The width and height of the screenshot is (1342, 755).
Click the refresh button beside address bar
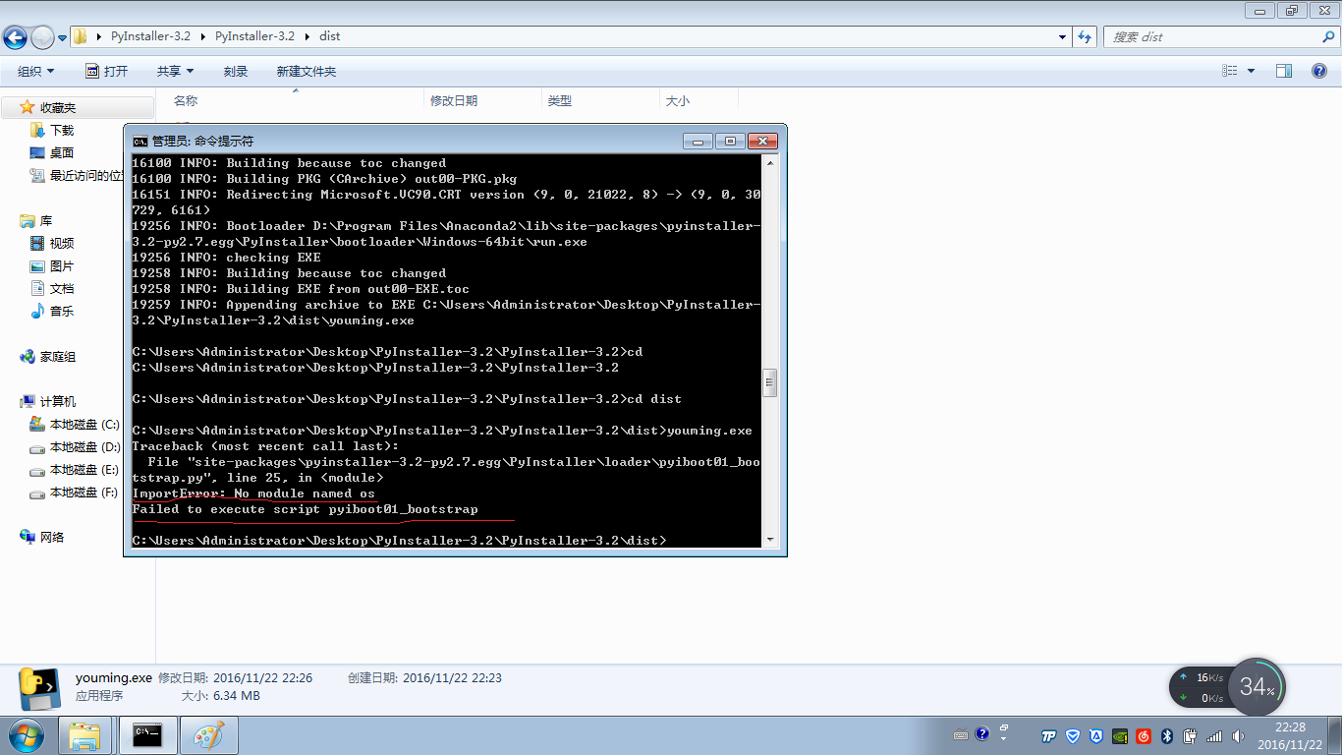click(1085, 37)
